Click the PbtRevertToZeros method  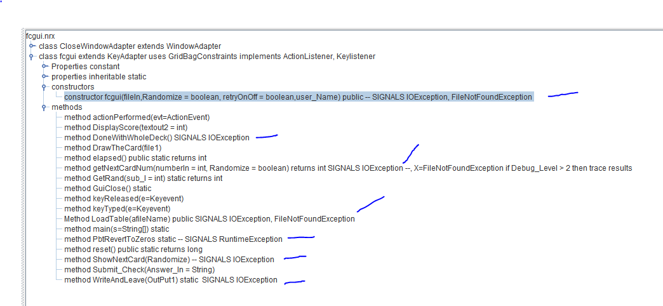(173, 239)
